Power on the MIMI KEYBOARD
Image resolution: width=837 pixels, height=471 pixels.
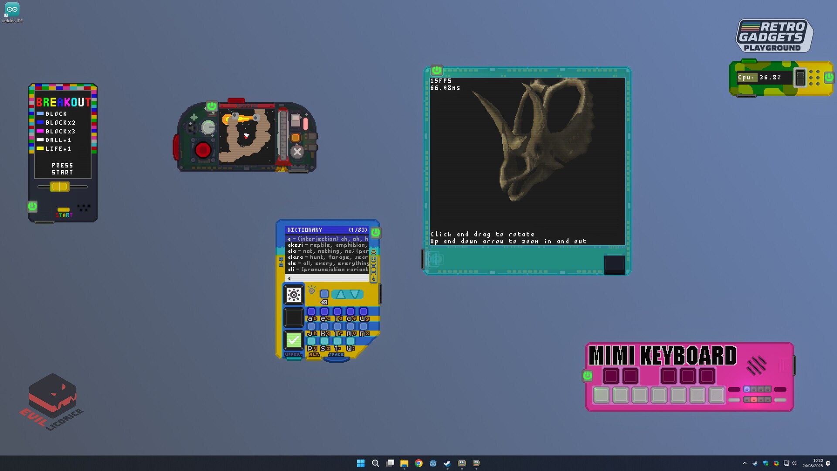588,375
